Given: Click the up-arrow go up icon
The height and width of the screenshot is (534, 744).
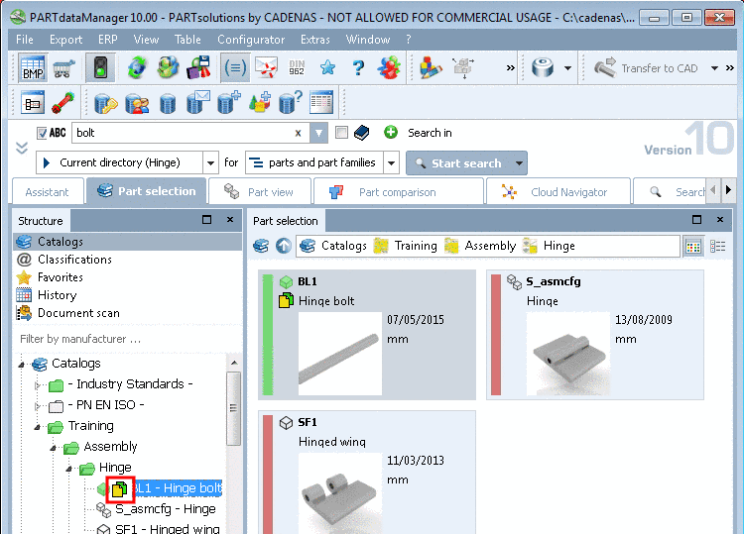Looking at the screenshot, I should pos(284,246).
